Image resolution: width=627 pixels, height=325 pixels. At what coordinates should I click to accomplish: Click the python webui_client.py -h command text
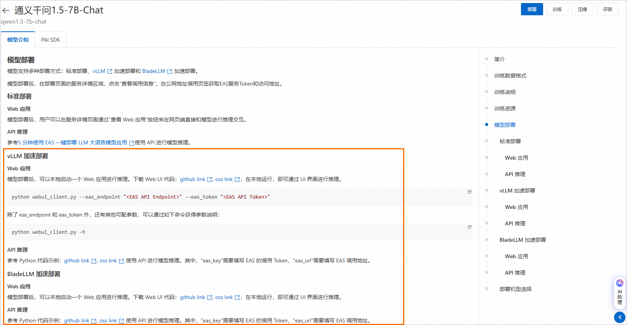click(x=48, y=232)
